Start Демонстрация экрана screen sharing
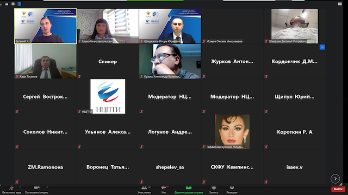The height and width of the screenshot is (195, 348). (189, 190)
